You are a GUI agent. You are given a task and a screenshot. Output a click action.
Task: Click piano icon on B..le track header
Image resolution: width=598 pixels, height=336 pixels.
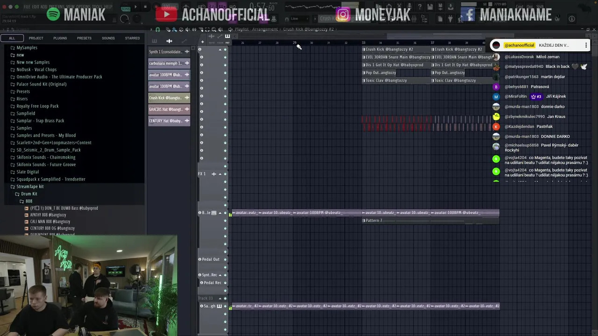click(x=214, y=213)
